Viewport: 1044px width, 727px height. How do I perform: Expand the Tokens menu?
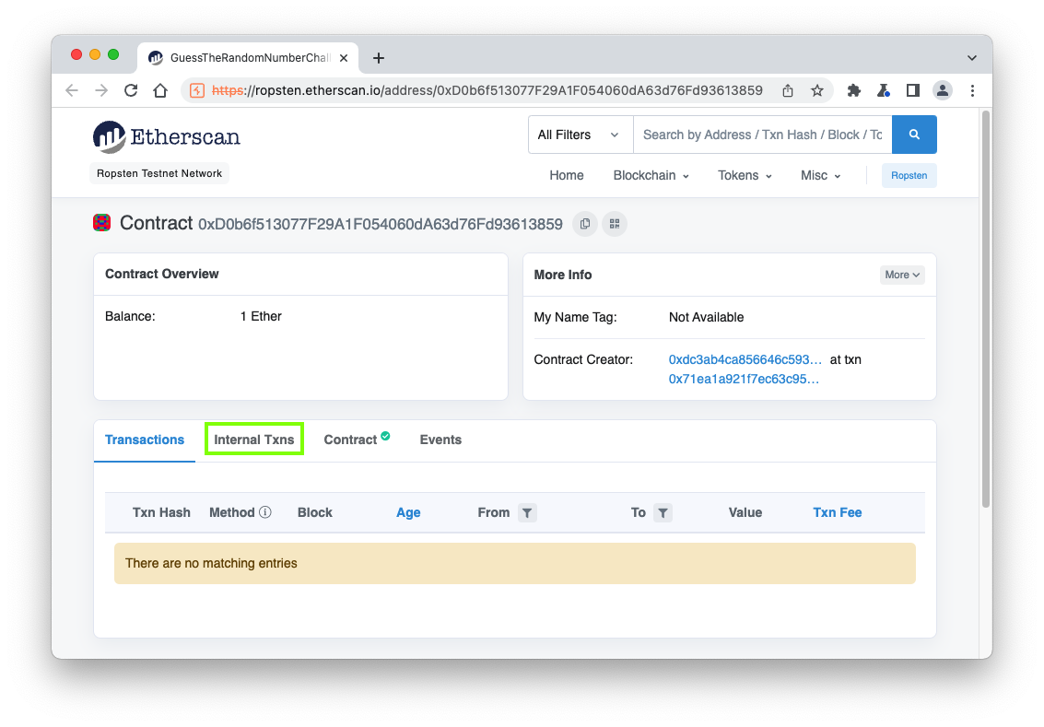[x=745, y=175]
